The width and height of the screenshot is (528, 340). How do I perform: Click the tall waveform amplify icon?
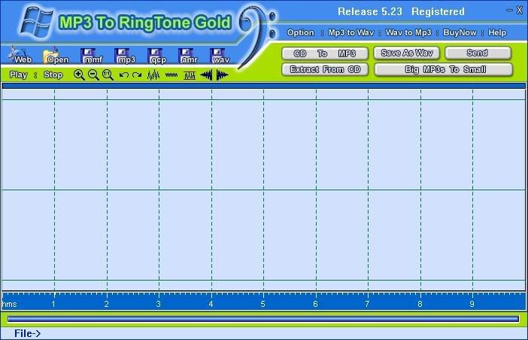[x=153, y=74]
